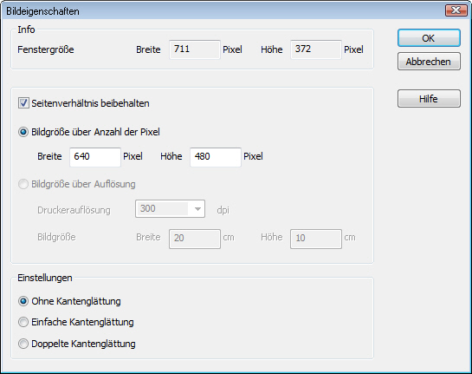This screenshot has width=472, height=374.
Task: Click the pixel Breite field showing 640
Action: click(x=95, y=157)
